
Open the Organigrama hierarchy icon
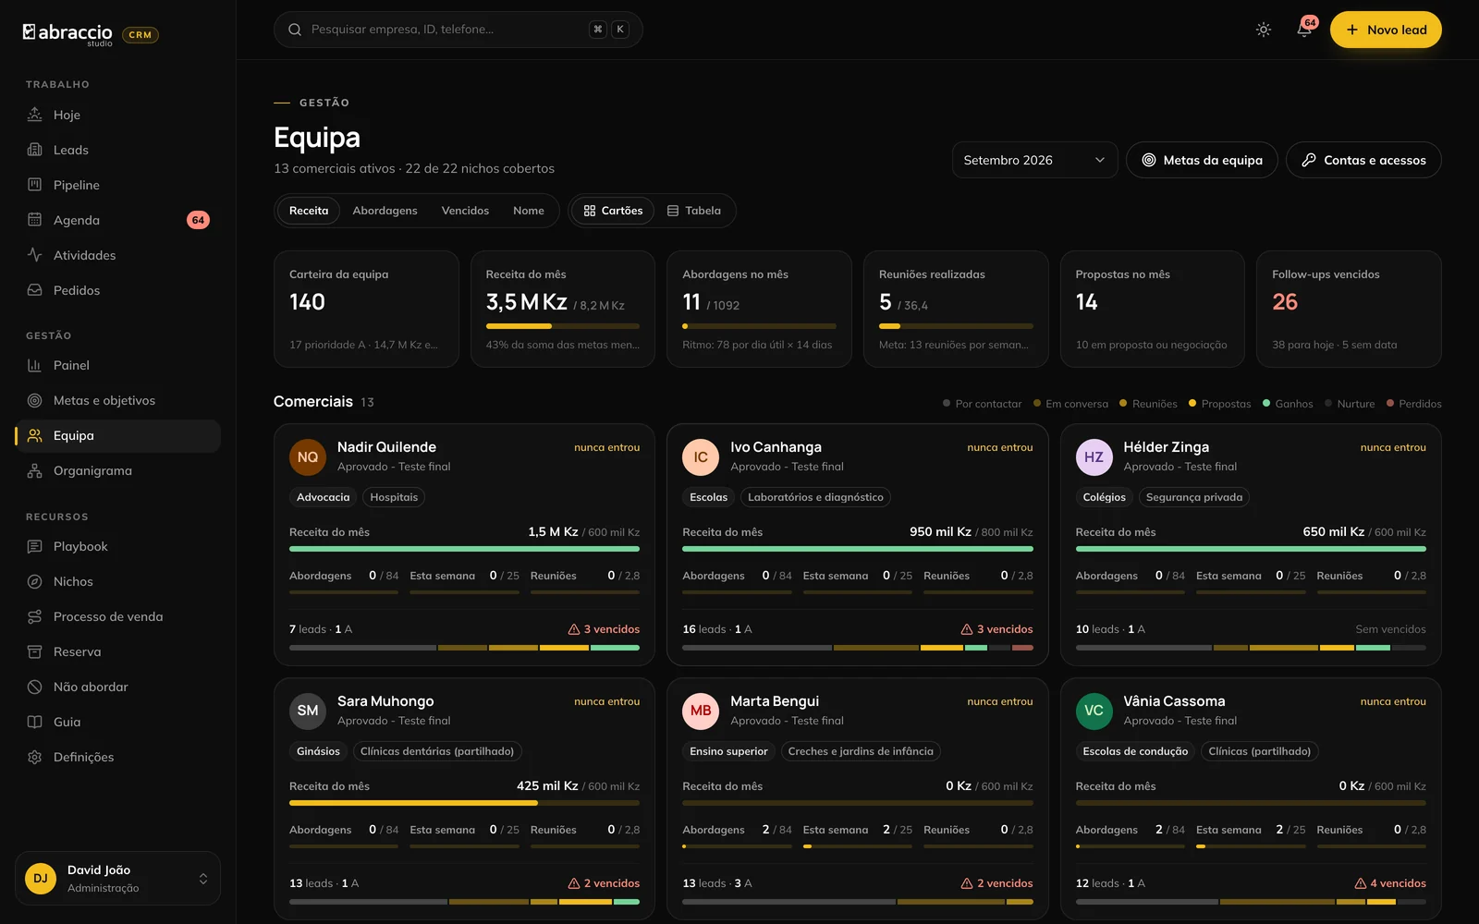[x=34, y=470]
